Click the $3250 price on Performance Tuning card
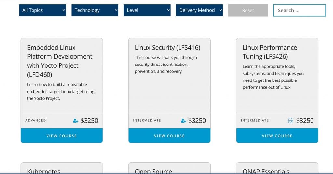Screen dimensions: 333x174 pos(305,121)
